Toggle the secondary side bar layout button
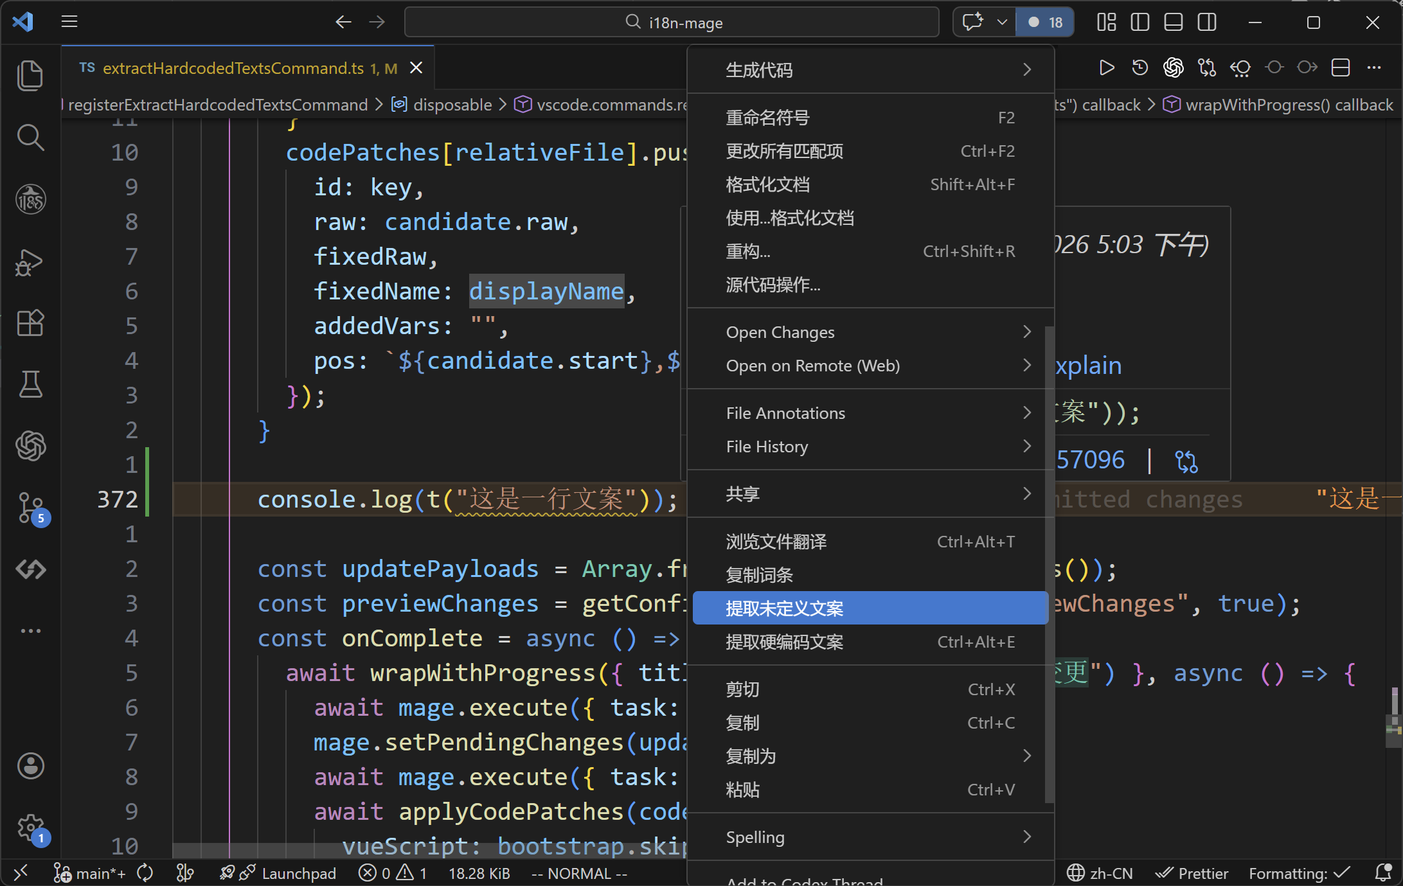 (x=1207, y=22)
